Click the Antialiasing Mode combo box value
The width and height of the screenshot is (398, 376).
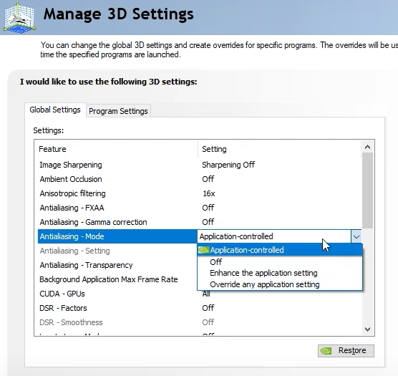point(274,236)
